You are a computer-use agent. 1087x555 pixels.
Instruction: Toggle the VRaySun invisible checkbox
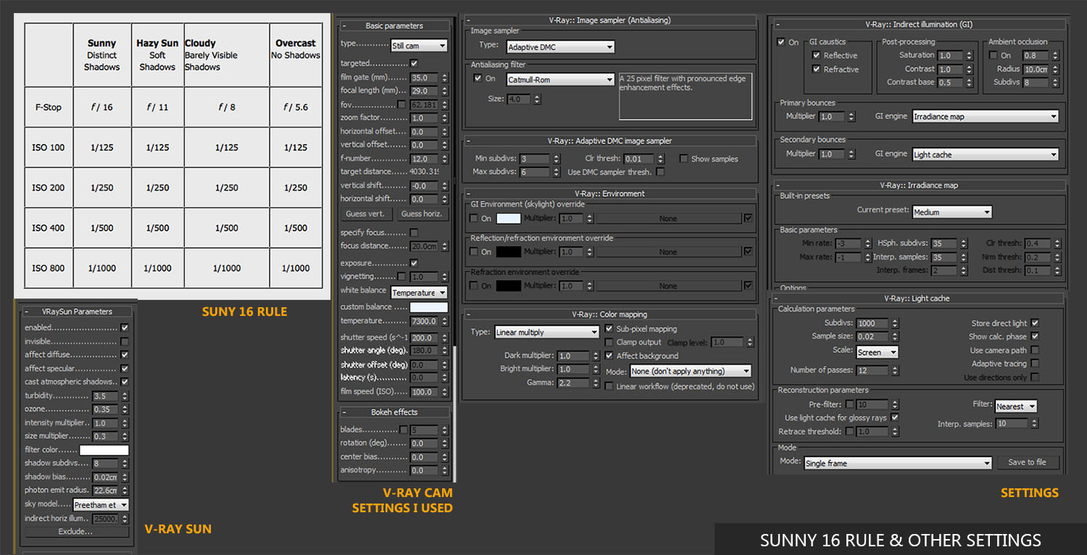[125, 341]
